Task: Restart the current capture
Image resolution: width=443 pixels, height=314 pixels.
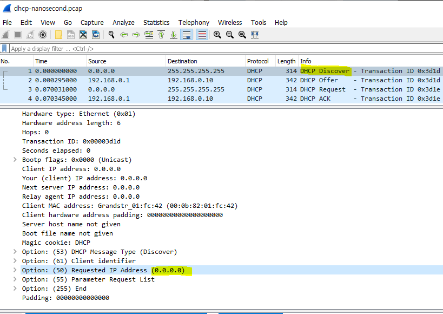Action: click(x=30, y=35)
